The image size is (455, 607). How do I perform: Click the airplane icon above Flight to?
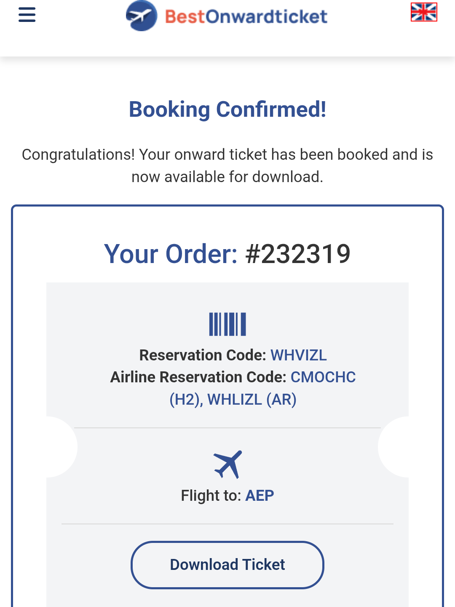click(x=227, y=464)
